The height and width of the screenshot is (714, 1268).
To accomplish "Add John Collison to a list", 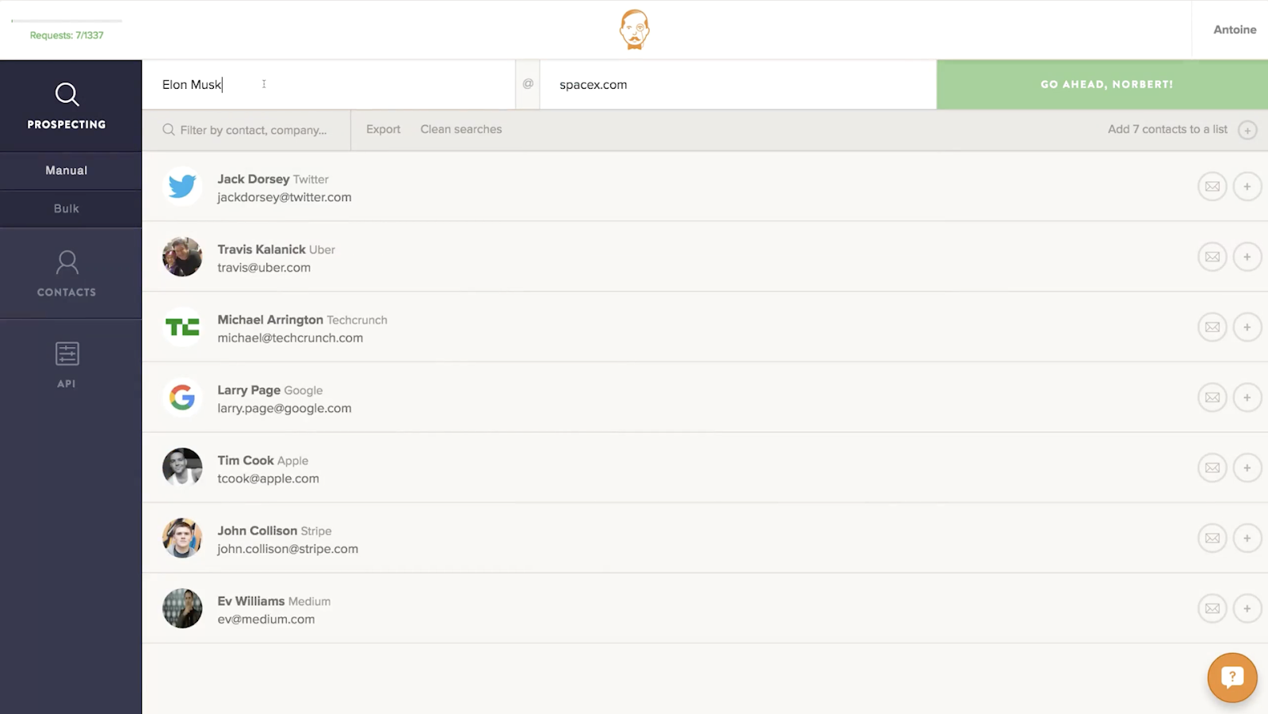I will click(1247, 538).
